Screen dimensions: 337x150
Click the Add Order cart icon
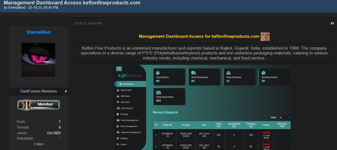coord(118,102)
